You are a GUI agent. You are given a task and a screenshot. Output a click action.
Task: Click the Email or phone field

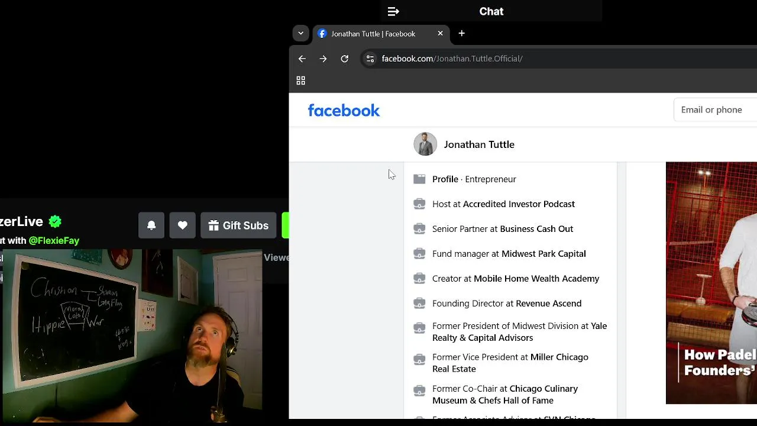pyautogui.click(x=716, y=110)
